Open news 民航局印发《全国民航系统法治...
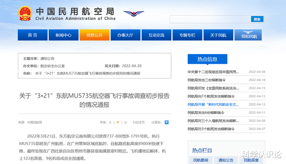286x164 pixels. coord(213,88)
